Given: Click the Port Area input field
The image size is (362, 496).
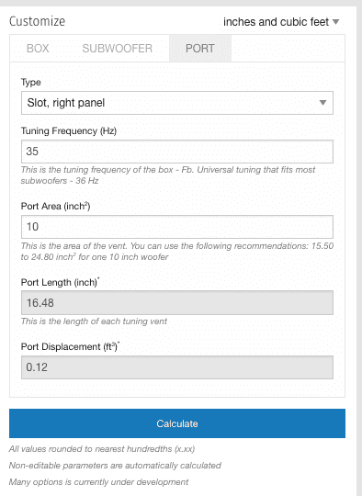Looking at the screenshot, I should point(177,227).
